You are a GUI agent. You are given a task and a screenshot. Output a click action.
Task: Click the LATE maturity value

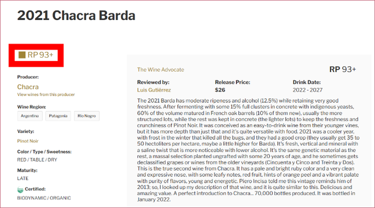24,178
